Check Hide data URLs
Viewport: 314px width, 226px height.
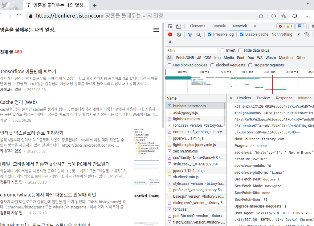pyautogui.click(x=240, y=50)
